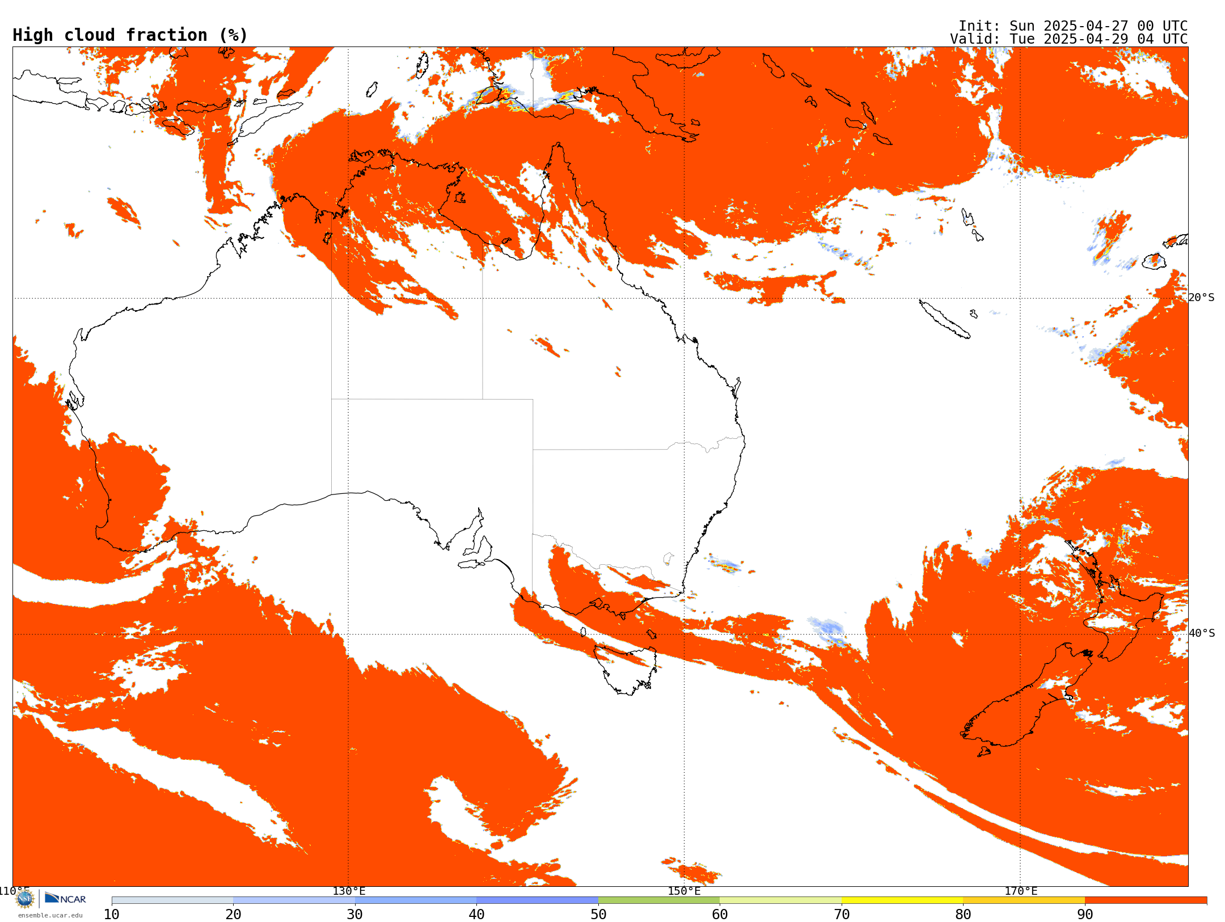Click the High cloud fraction (%) title
This screenshot has height=922, width=1225.
(130, 35)
